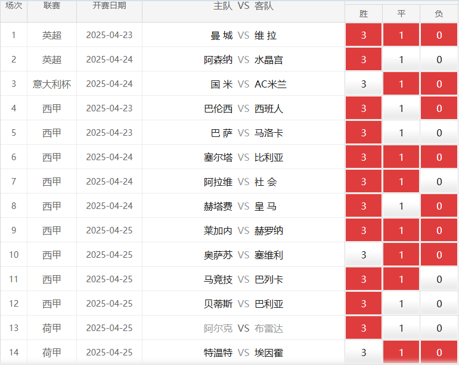Viewport: 459px width, 365px height.
Task: Select draw (1) for 阿尔克 vs 布雷达
Action: (x=401, y=328)
